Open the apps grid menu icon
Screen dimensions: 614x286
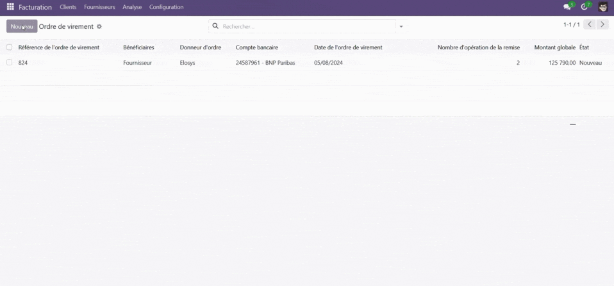(10, 6)
